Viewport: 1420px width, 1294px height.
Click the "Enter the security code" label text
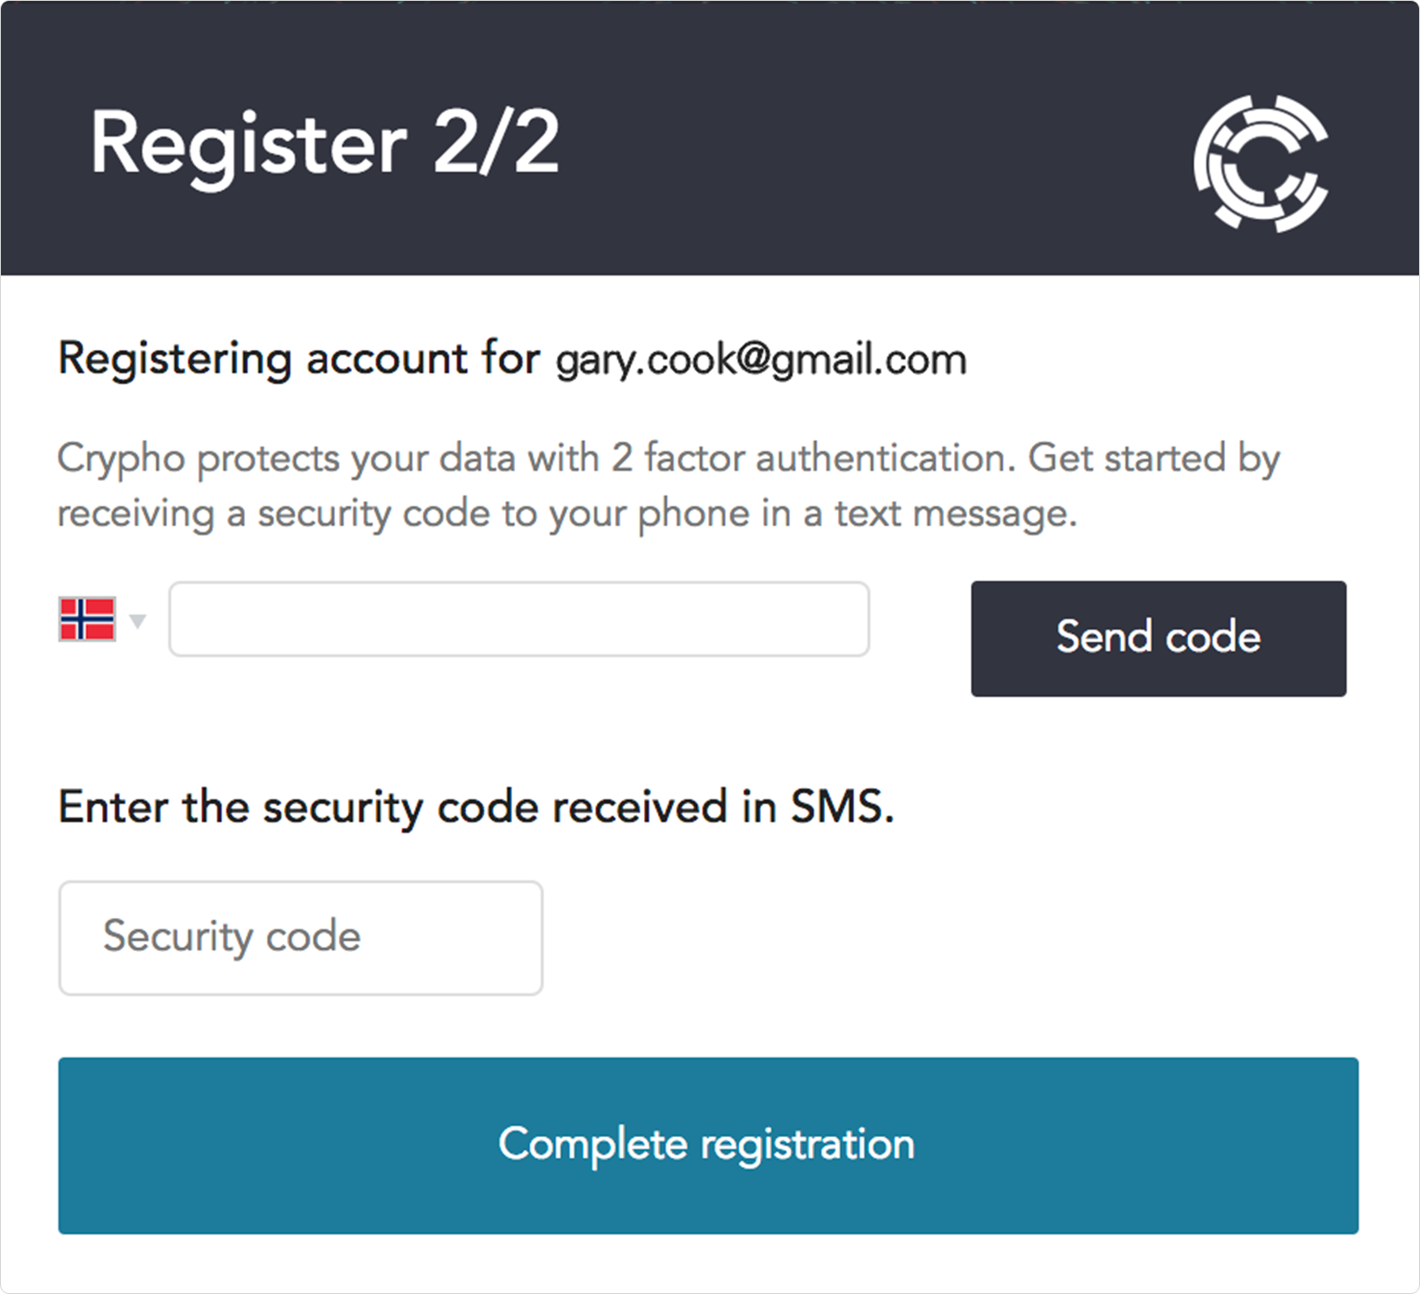pyautogui.click(x=302, y=807)
